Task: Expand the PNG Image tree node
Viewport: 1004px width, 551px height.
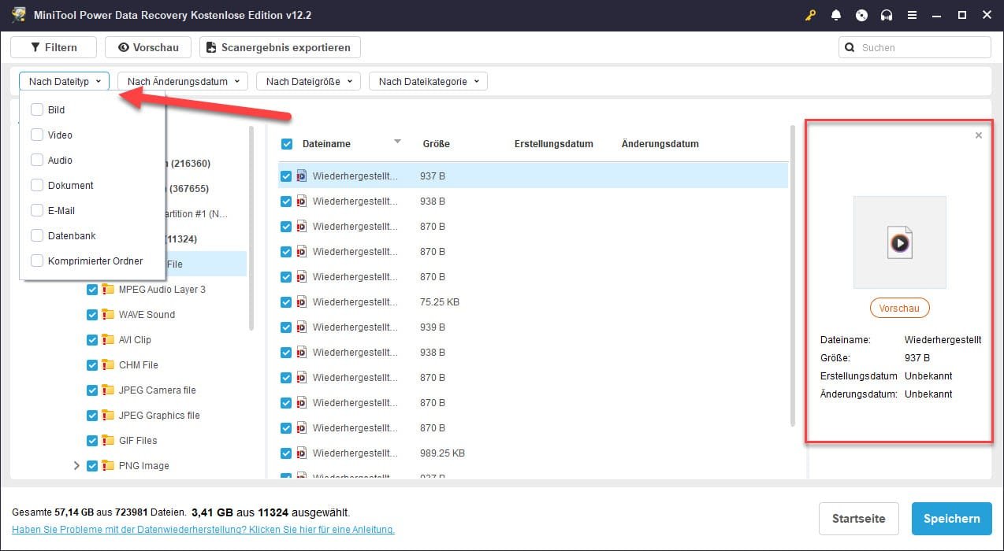Action: (x=76, y=465)
